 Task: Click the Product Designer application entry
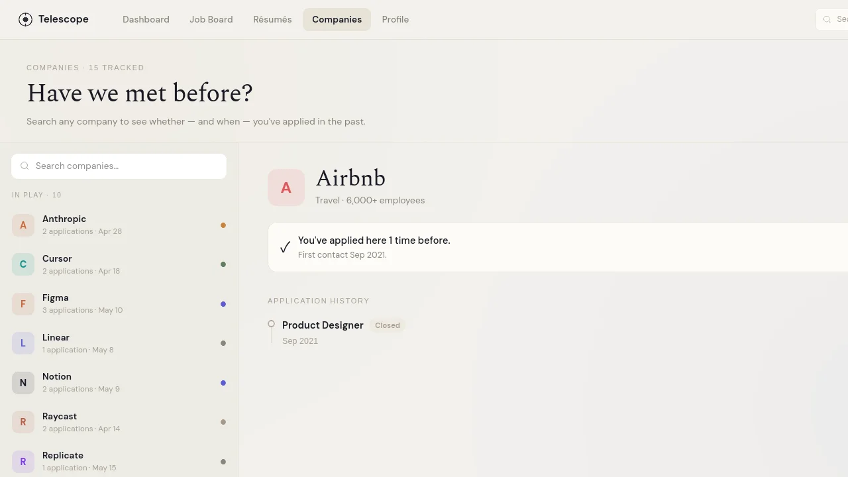323,325
